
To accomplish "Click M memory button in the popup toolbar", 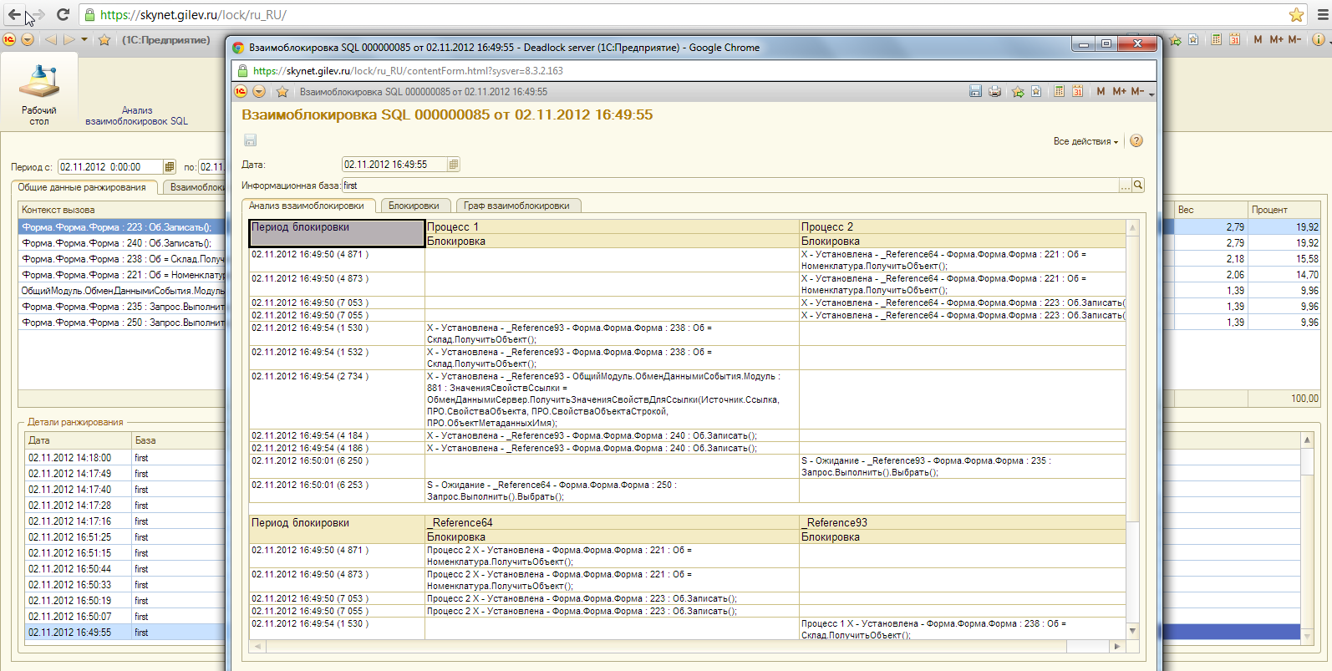I will coord(1101,91).
